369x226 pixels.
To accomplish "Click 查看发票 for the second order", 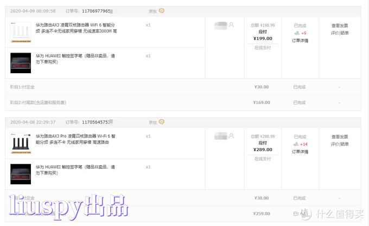I will pyautogui.click(x=340, y=137).
